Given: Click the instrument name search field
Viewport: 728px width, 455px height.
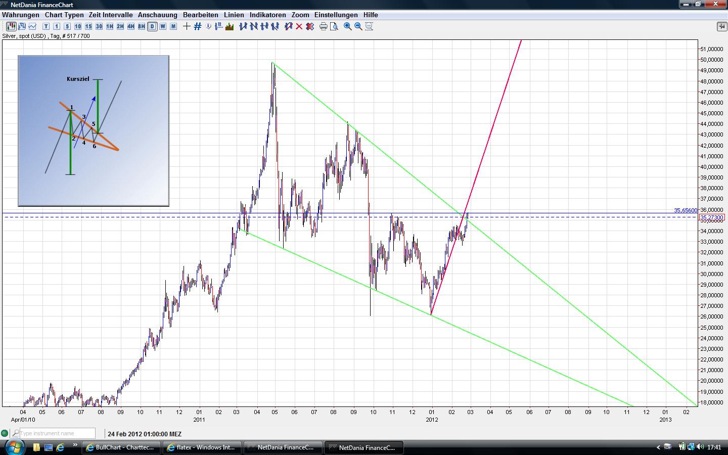Looking at the screenshot, I should point(57,433).
